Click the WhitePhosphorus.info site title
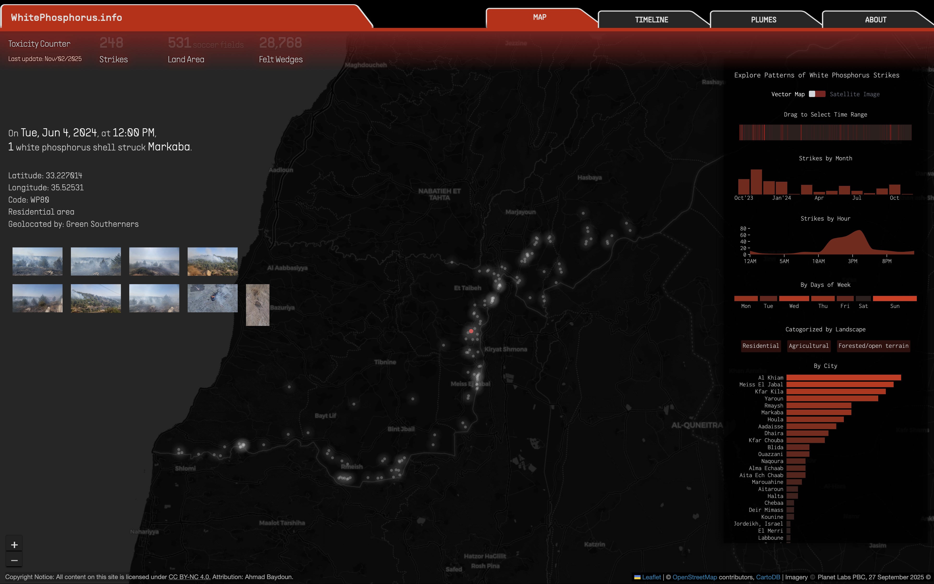Viewport: 934px width, 584px height. (66, 18)
